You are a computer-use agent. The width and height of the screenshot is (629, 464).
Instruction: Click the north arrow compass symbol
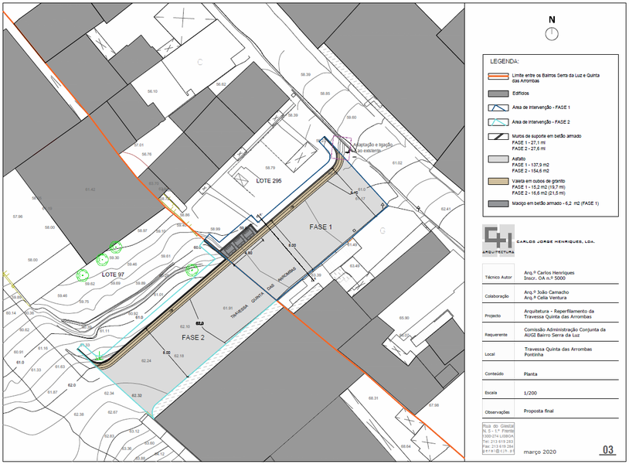coord(551,33)
